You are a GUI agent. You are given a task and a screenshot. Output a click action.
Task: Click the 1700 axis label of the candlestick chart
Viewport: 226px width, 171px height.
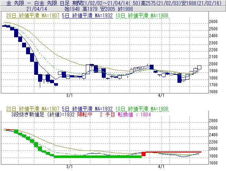[x=213, y=85]
